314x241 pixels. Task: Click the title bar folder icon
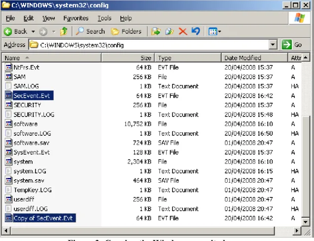tap(6, 4)
